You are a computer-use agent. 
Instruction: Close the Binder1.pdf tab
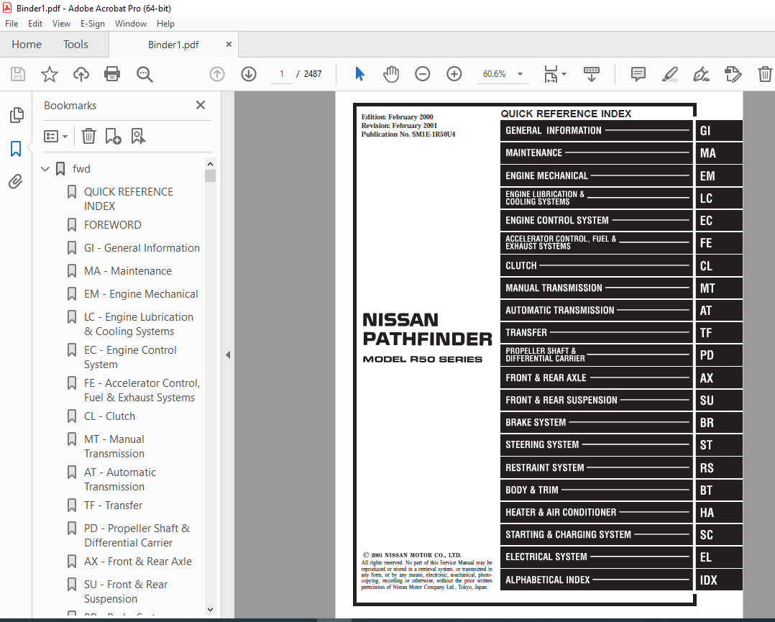coord(229,45)
